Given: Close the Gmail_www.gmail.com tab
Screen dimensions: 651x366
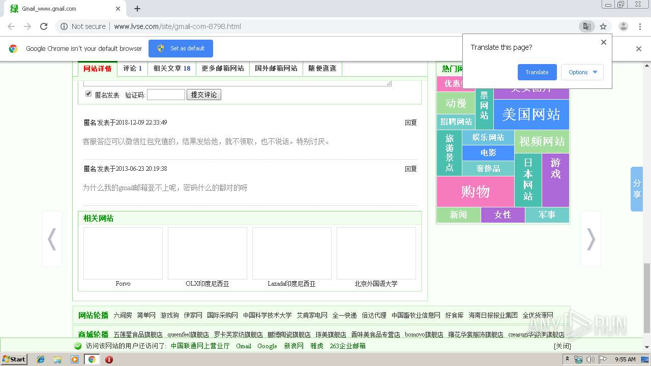Looking at the screenshot, I should click(x=118, y=9).
